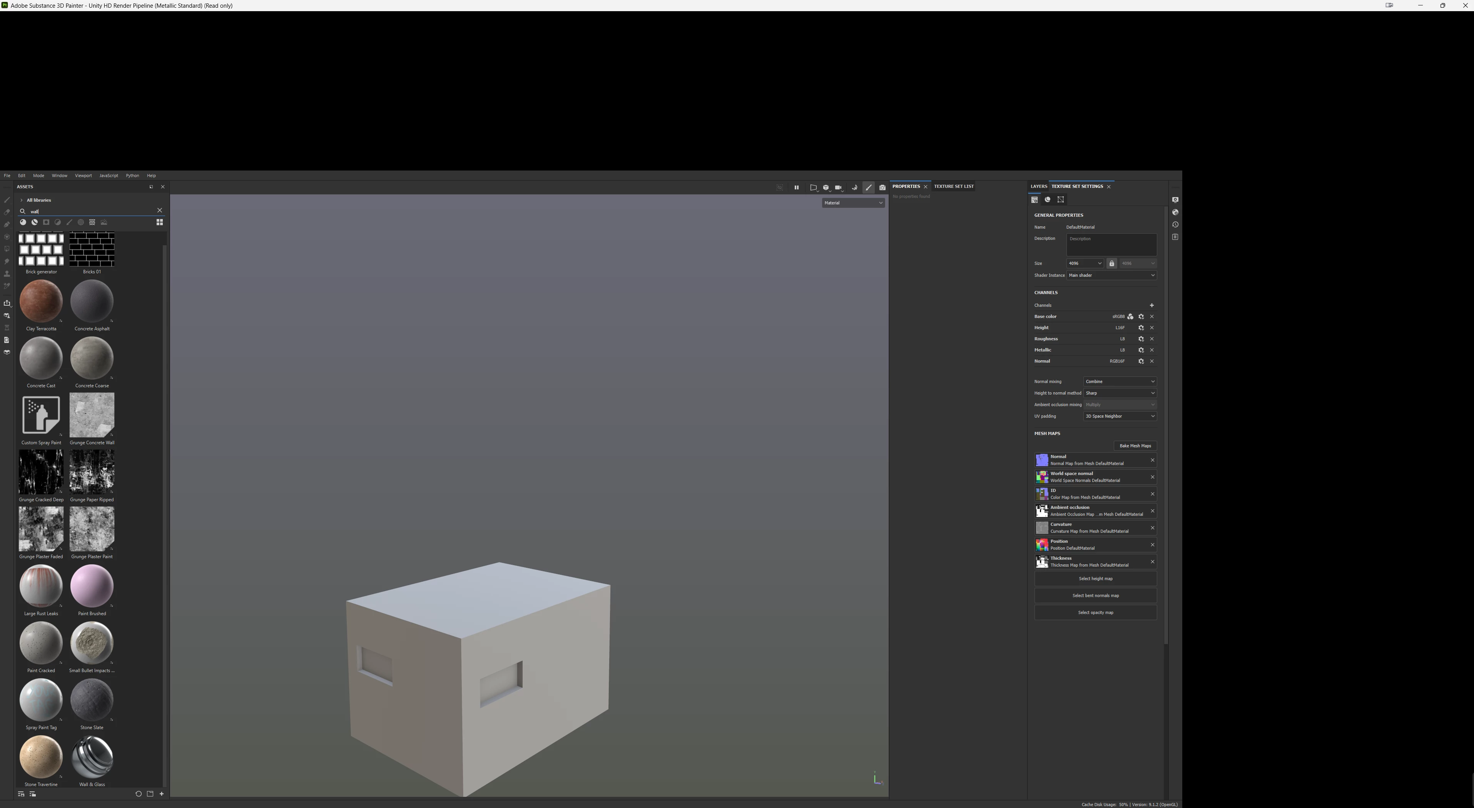This screenshot has height=808, width=1474.
Task: Add a new channel with plus icon
Action: (1152, 306)
